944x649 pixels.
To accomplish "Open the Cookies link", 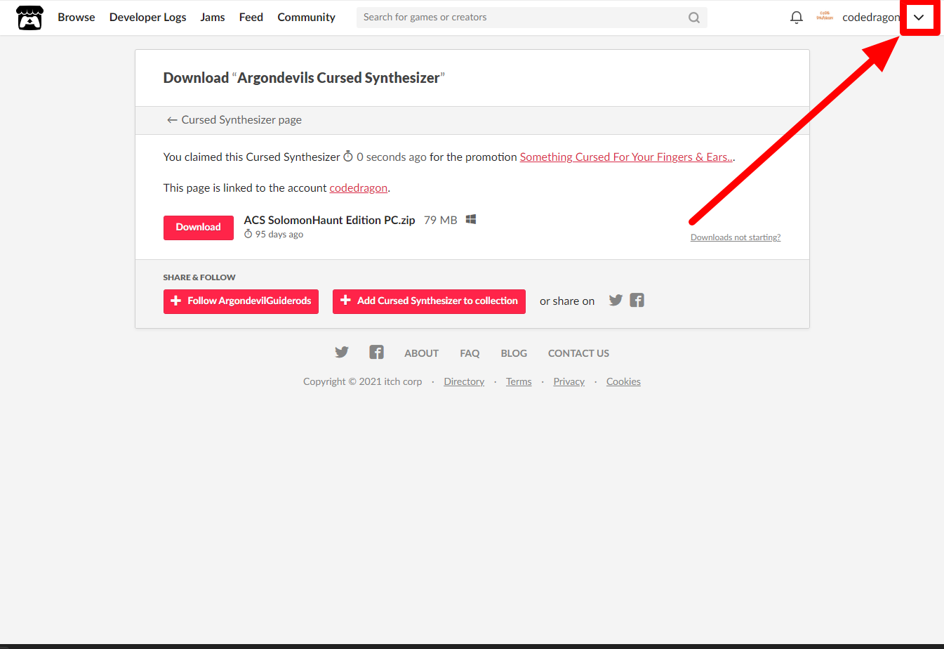I will click(x=623, y=382).
